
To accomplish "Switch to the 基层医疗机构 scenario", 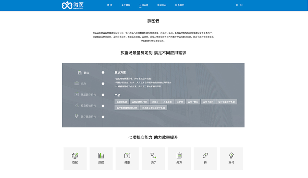I will (x=88, y=95).
